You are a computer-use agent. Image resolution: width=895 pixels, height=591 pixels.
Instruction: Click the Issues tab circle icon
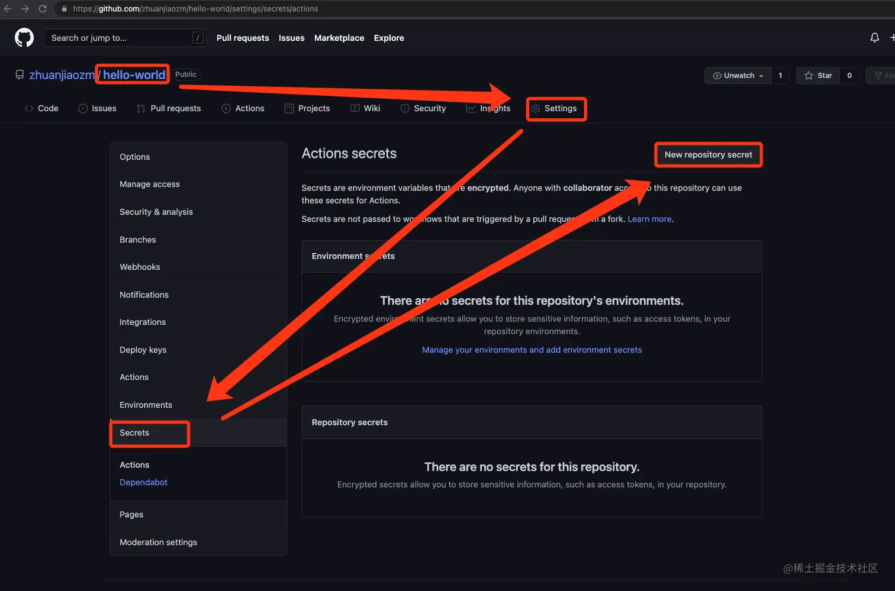(83, 108)
